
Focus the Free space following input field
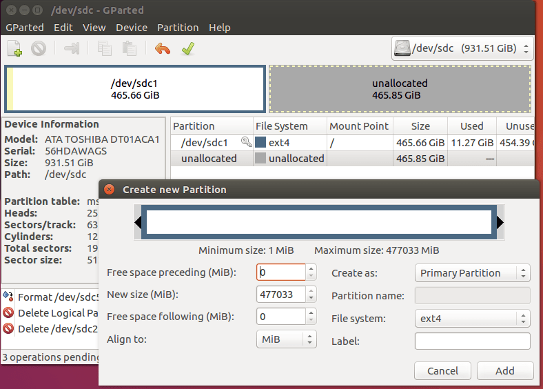[281, 317]
